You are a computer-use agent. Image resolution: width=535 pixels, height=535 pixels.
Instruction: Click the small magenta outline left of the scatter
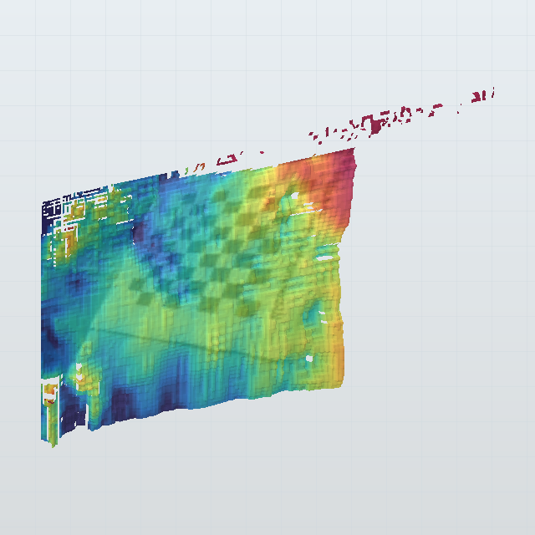(x=227, y=160)
